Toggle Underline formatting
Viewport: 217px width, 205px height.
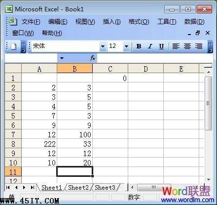[161, 46]
